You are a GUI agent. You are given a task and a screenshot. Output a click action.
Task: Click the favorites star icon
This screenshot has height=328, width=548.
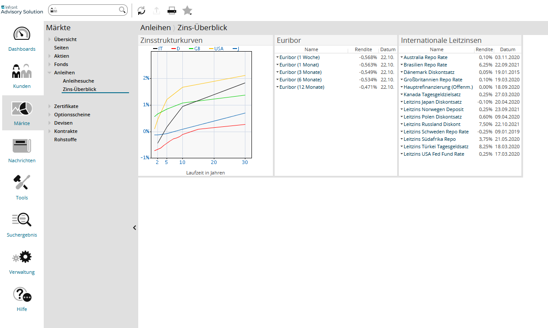point(187,10)
